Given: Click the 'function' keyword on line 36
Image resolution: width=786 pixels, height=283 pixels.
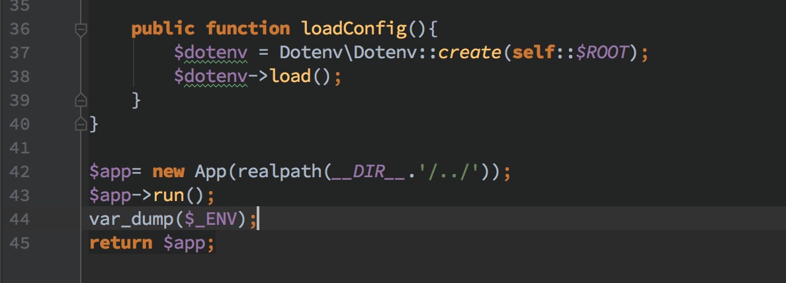Looking at the screenshot, I should tap(248, 28).
